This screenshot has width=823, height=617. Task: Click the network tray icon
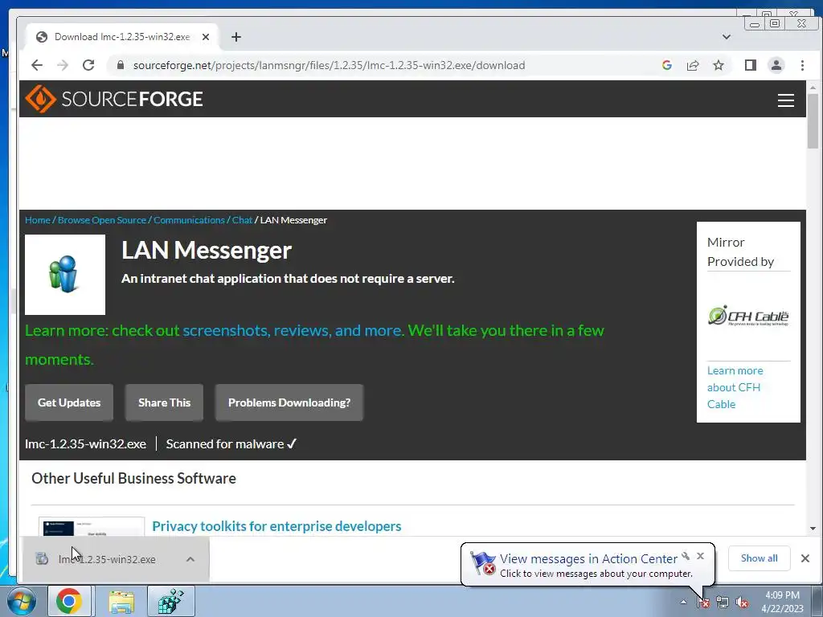coord(723,602)
